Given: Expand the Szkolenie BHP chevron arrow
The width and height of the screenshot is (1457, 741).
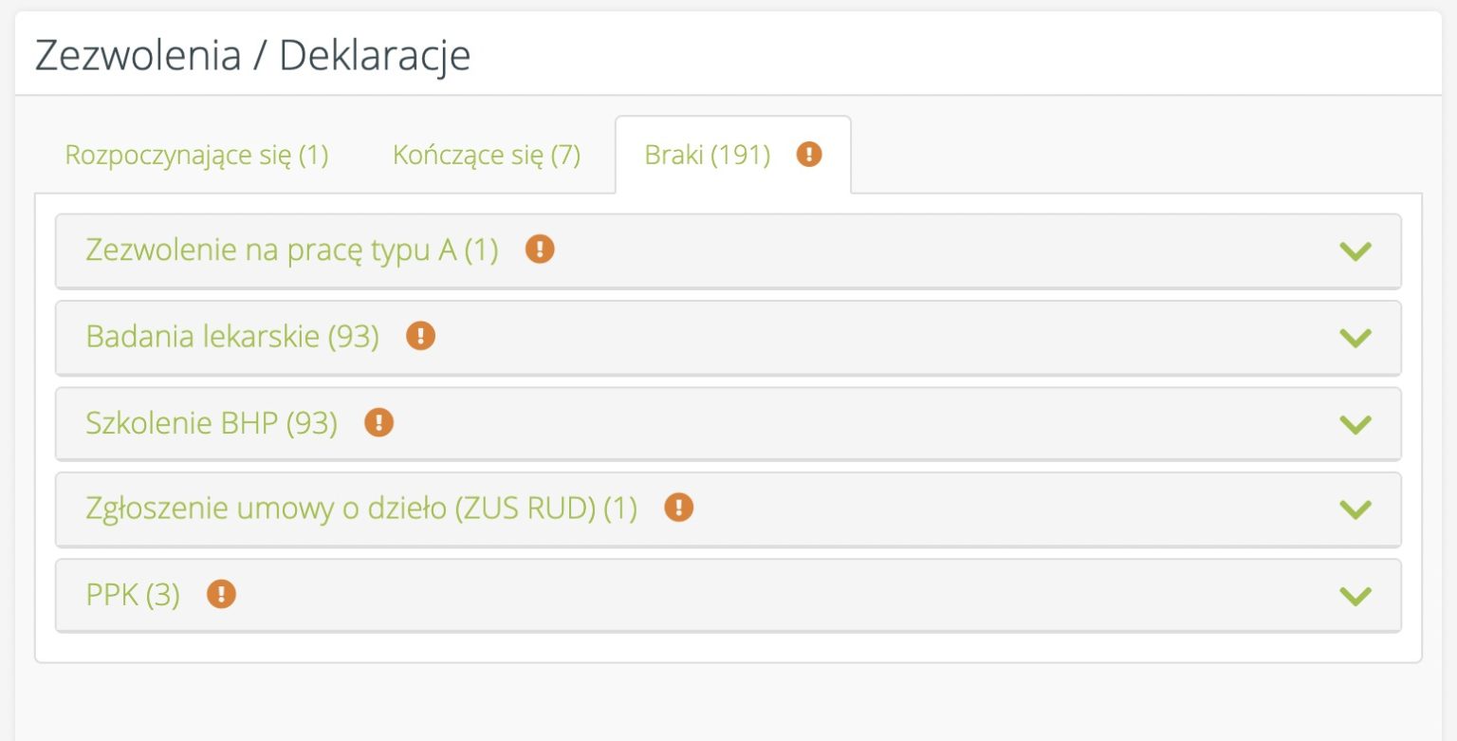Looking at the screenshot, I should (x=1356, y=423).
